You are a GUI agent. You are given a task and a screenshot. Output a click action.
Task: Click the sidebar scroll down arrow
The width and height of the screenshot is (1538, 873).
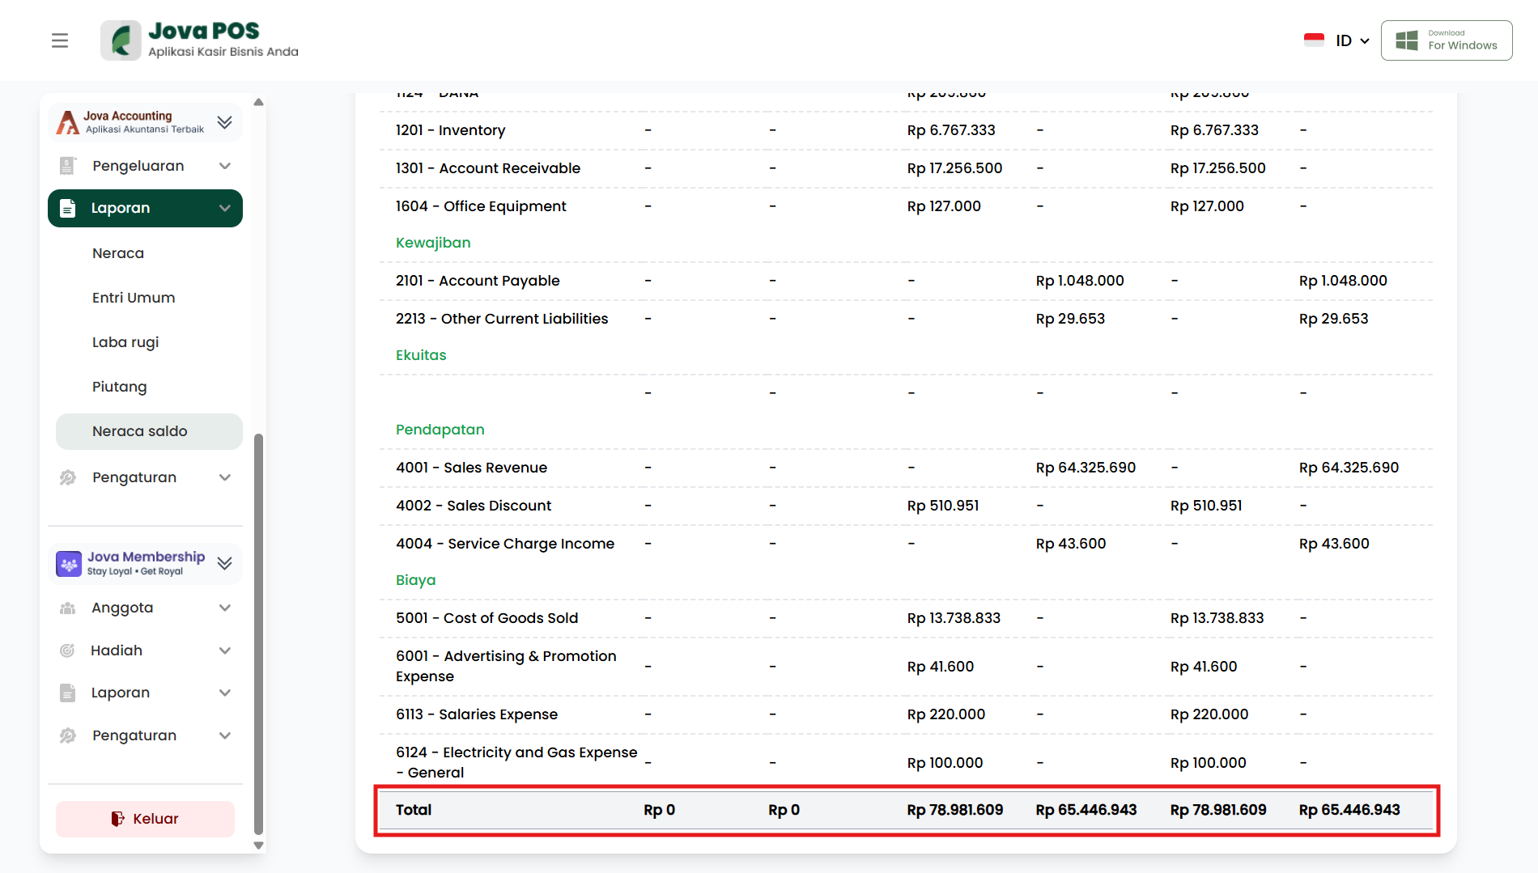[x=259, y=845]
